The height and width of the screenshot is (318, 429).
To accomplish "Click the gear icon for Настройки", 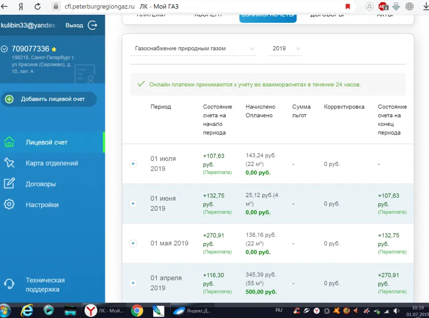I will tap(9, 204).
